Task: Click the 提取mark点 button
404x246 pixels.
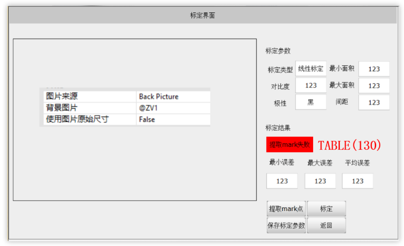Action: click(286, 209)
